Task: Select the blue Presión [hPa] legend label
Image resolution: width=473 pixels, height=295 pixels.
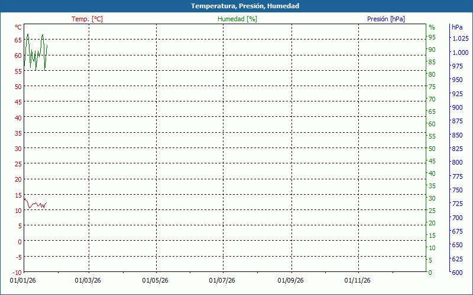Action: 385,19
